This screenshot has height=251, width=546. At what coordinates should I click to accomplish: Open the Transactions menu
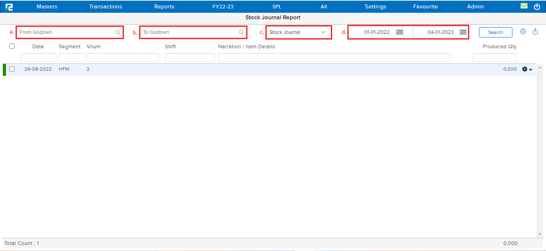(106, 6)
